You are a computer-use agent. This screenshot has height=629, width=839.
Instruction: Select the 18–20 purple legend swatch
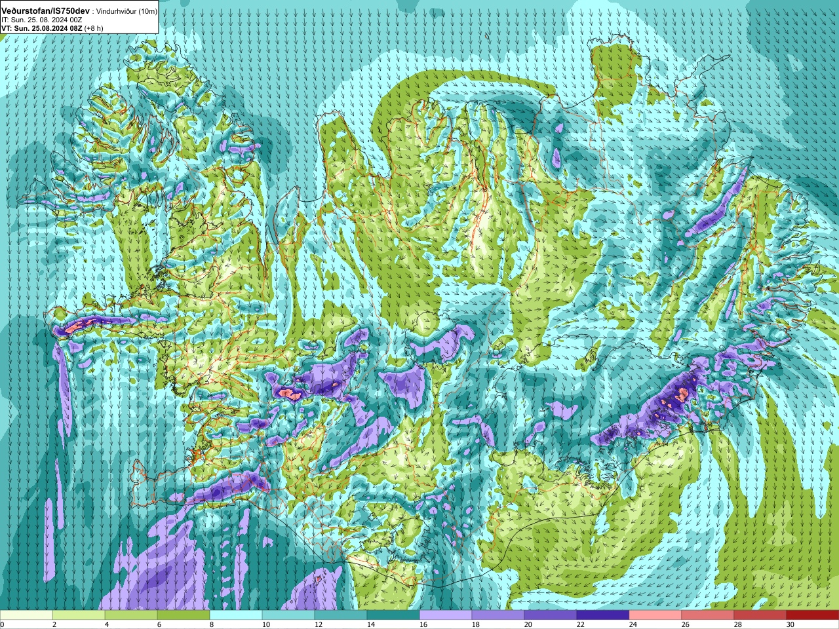(498, 615)
